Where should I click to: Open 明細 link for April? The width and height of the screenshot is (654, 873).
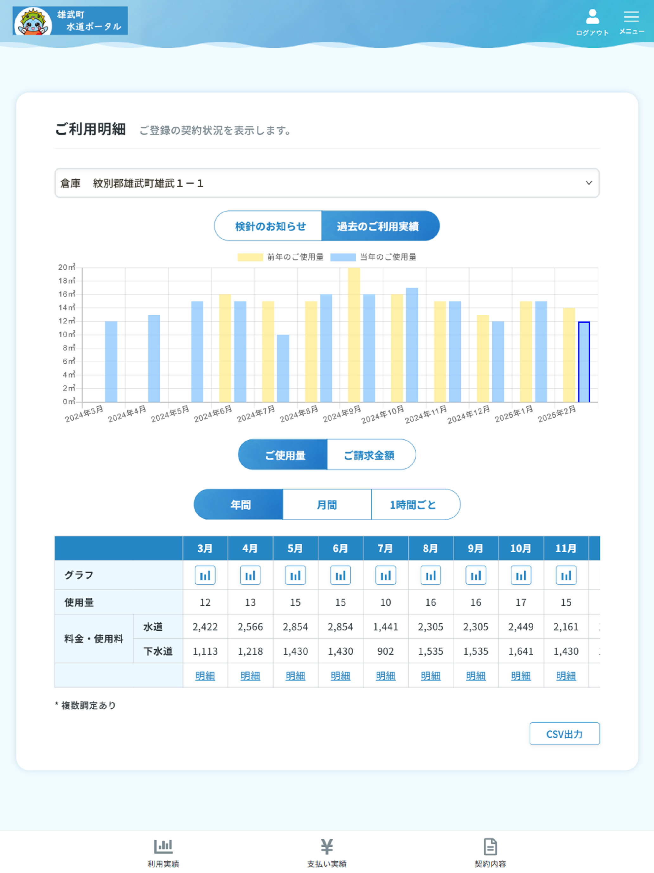click(250, 676)
